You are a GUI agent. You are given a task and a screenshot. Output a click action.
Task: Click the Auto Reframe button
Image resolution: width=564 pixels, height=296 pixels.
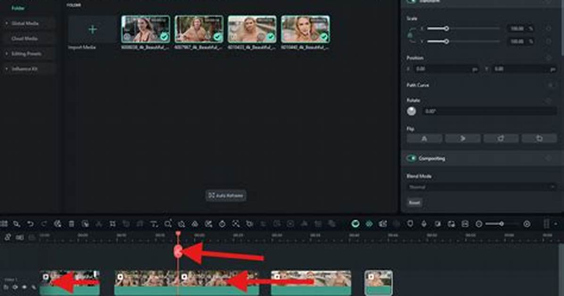[x=226, y=196]
